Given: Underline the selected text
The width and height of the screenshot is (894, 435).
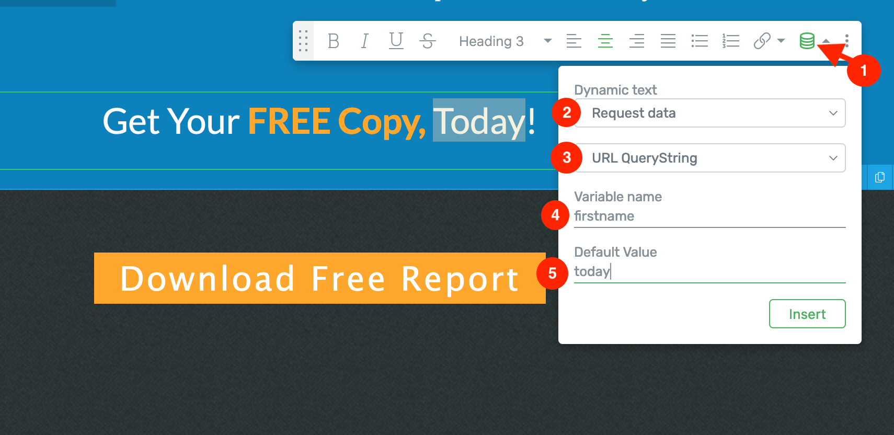Looking at the screenshot, I should [396, 41].
